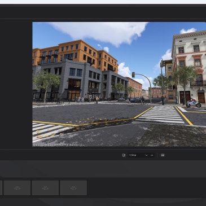
Task: Click the grid view icon beside separator
Action: pos(163,155)
